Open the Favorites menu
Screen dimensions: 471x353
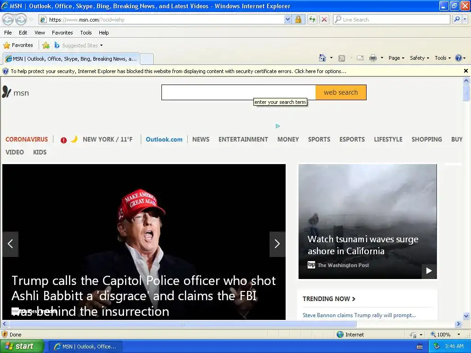62,33
